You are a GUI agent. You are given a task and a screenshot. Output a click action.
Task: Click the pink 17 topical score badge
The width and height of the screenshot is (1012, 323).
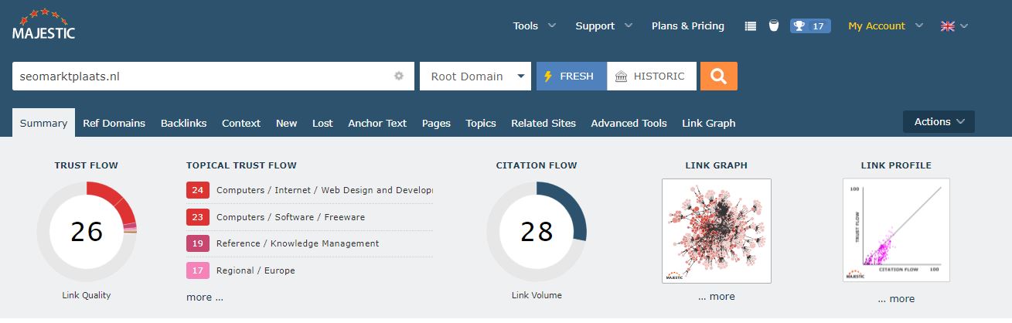198,270
